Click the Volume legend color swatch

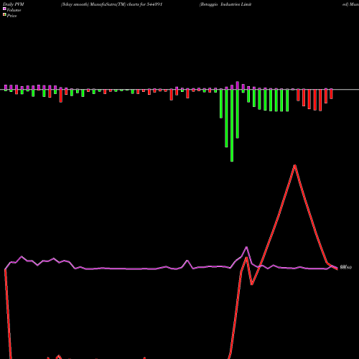tap(4, 9)
